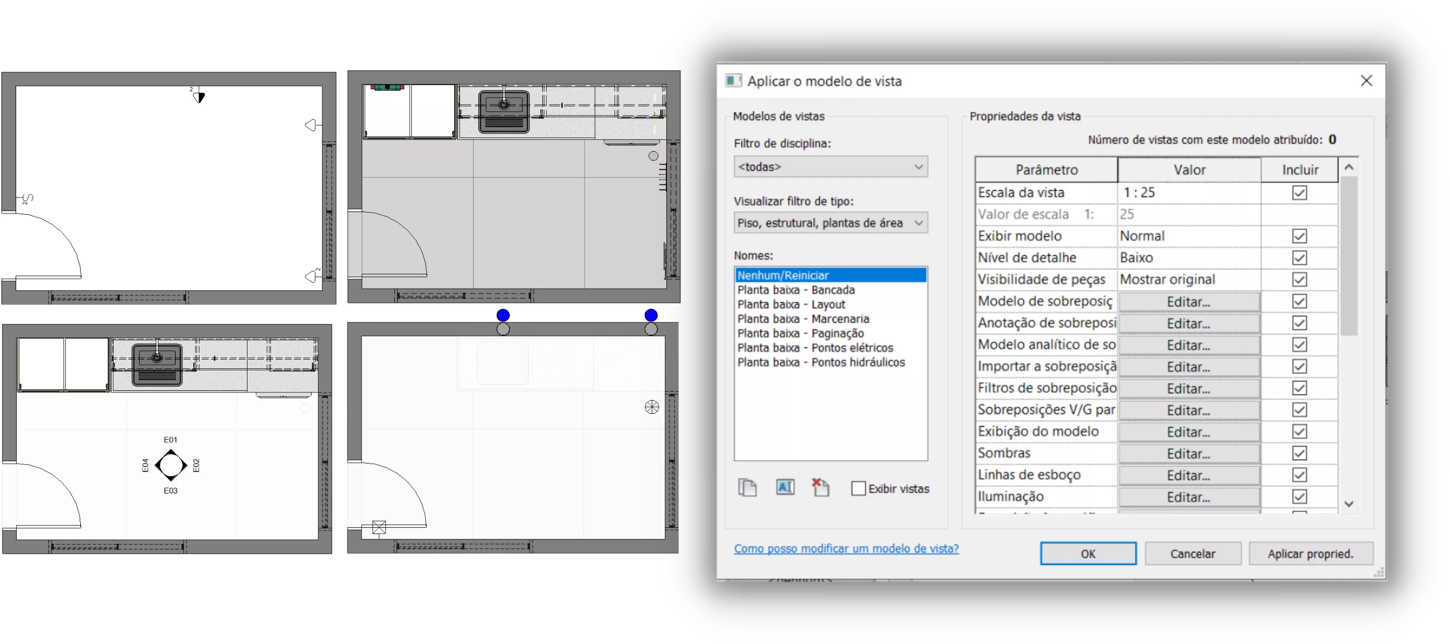The image size is (1450, 644).
Task: Uncheck Incluir for Escala da vista
Action: pos(1299,193)
